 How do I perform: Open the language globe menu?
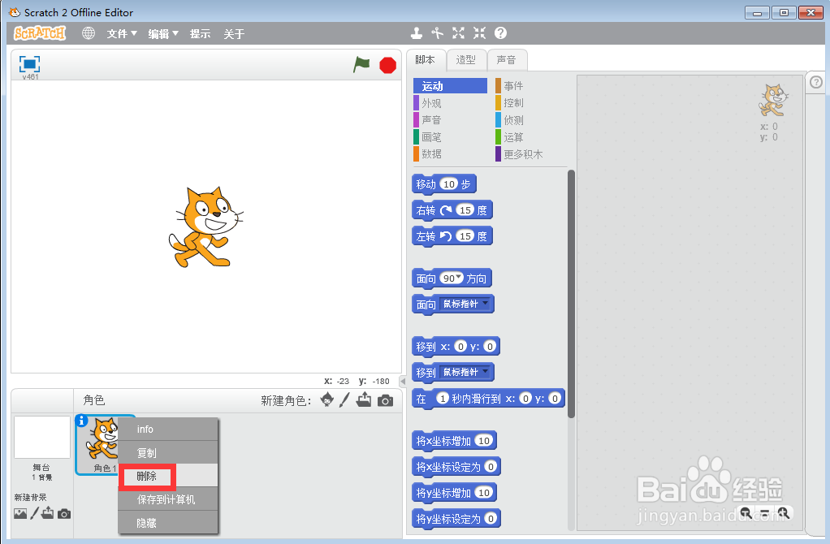pos(89,33)
